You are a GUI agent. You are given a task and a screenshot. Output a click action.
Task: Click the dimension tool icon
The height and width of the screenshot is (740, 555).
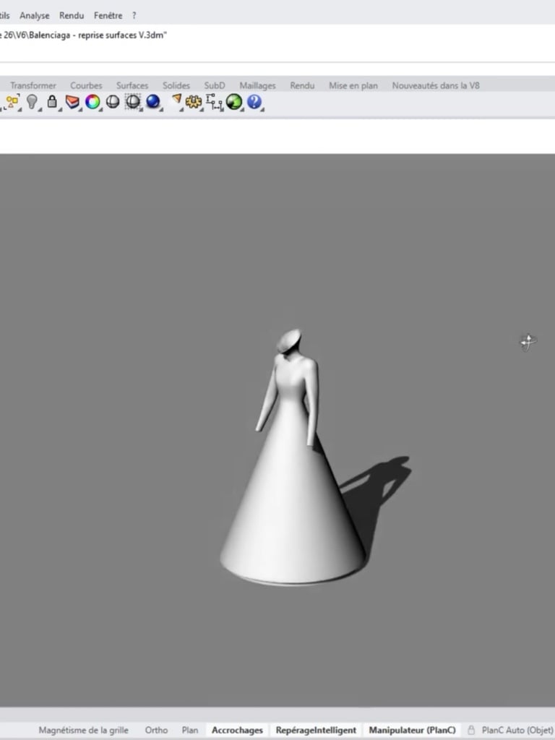point(214,101)
